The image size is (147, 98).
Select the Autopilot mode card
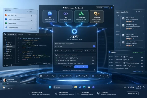click(97, 17)
